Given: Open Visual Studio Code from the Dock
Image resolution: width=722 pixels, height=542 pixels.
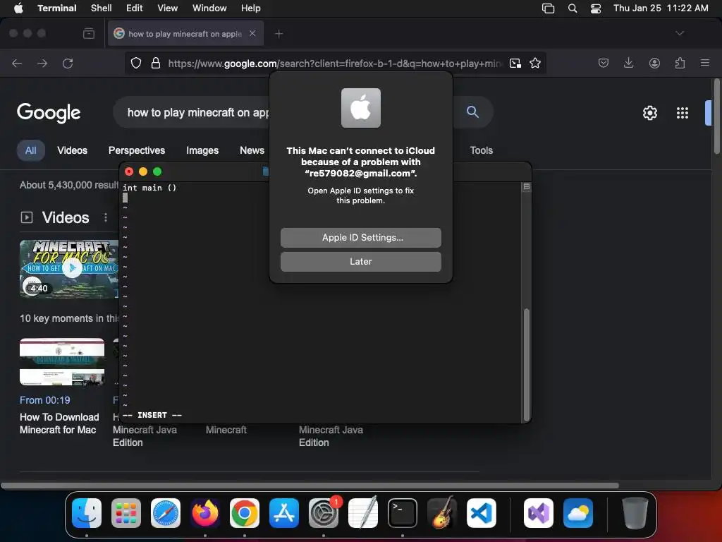Looking at the screenshot, I should pyautogui.click(x=481, y=513).
